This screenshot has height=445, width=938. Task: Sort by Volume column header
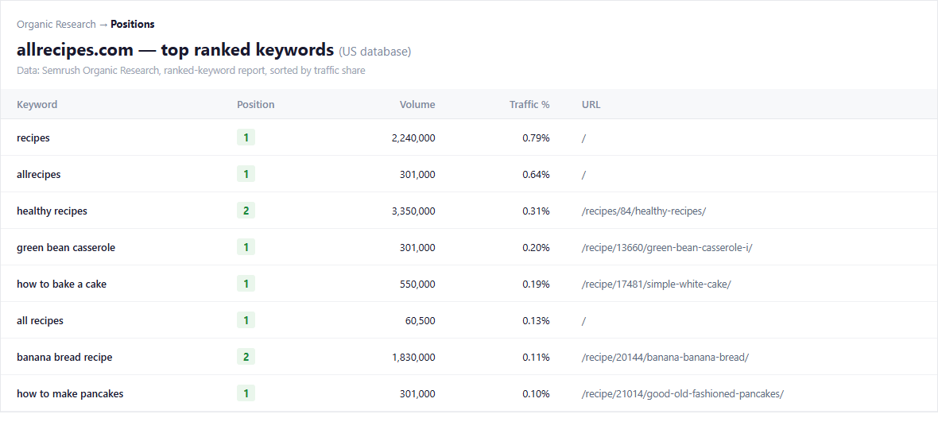(417, 105)
